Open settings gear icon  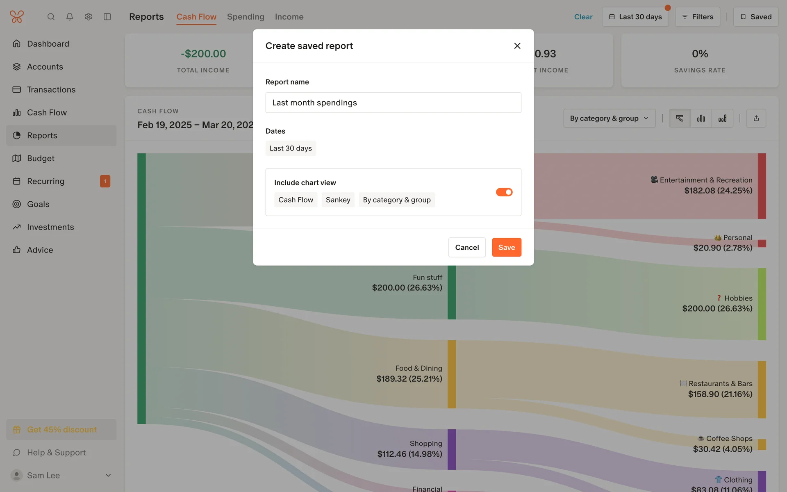tap(89, 17)
